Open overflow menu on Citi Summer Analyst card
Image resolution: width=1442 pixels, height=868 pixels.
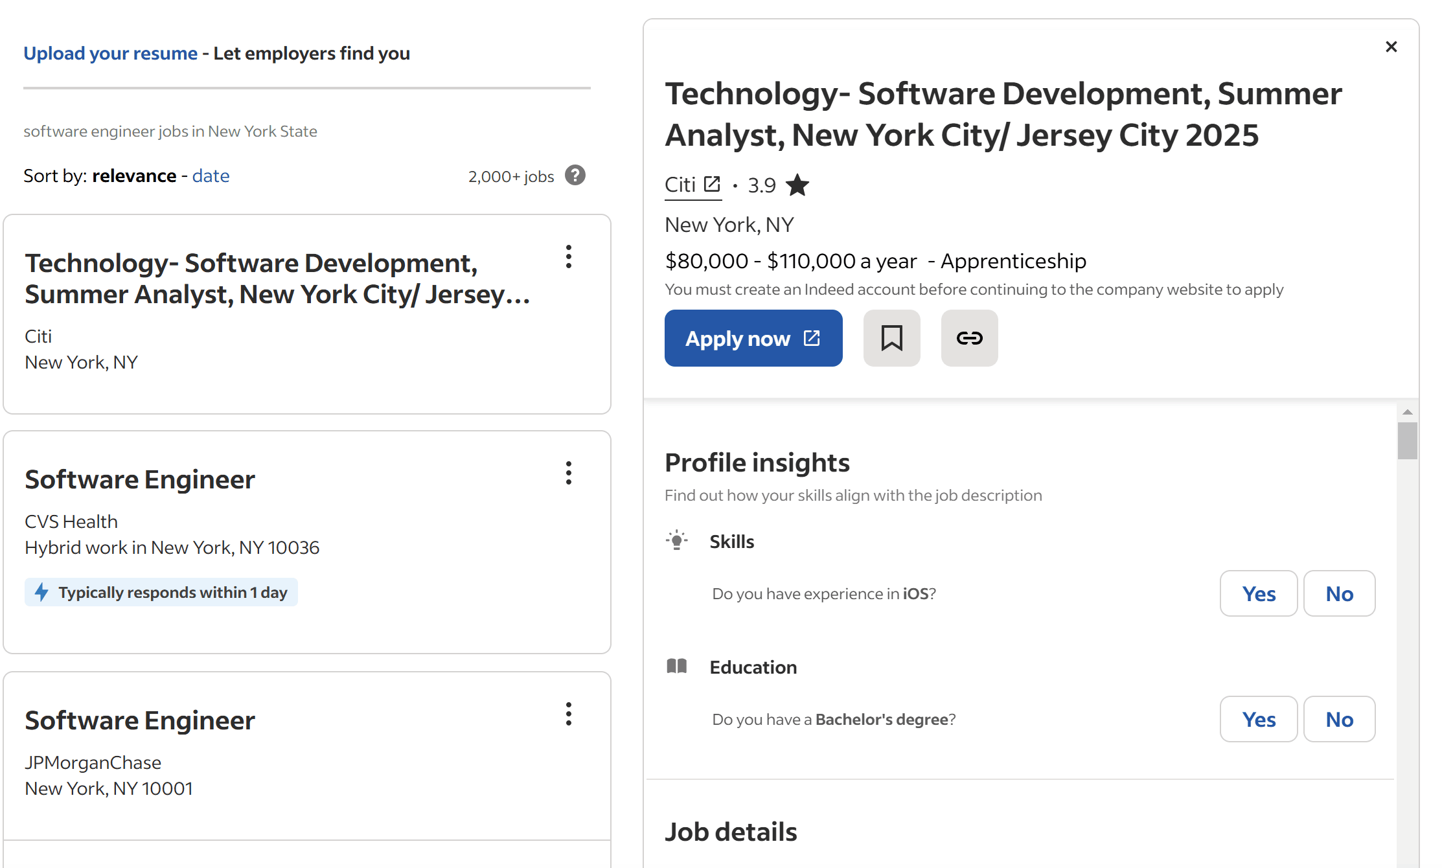pos(568,258)
